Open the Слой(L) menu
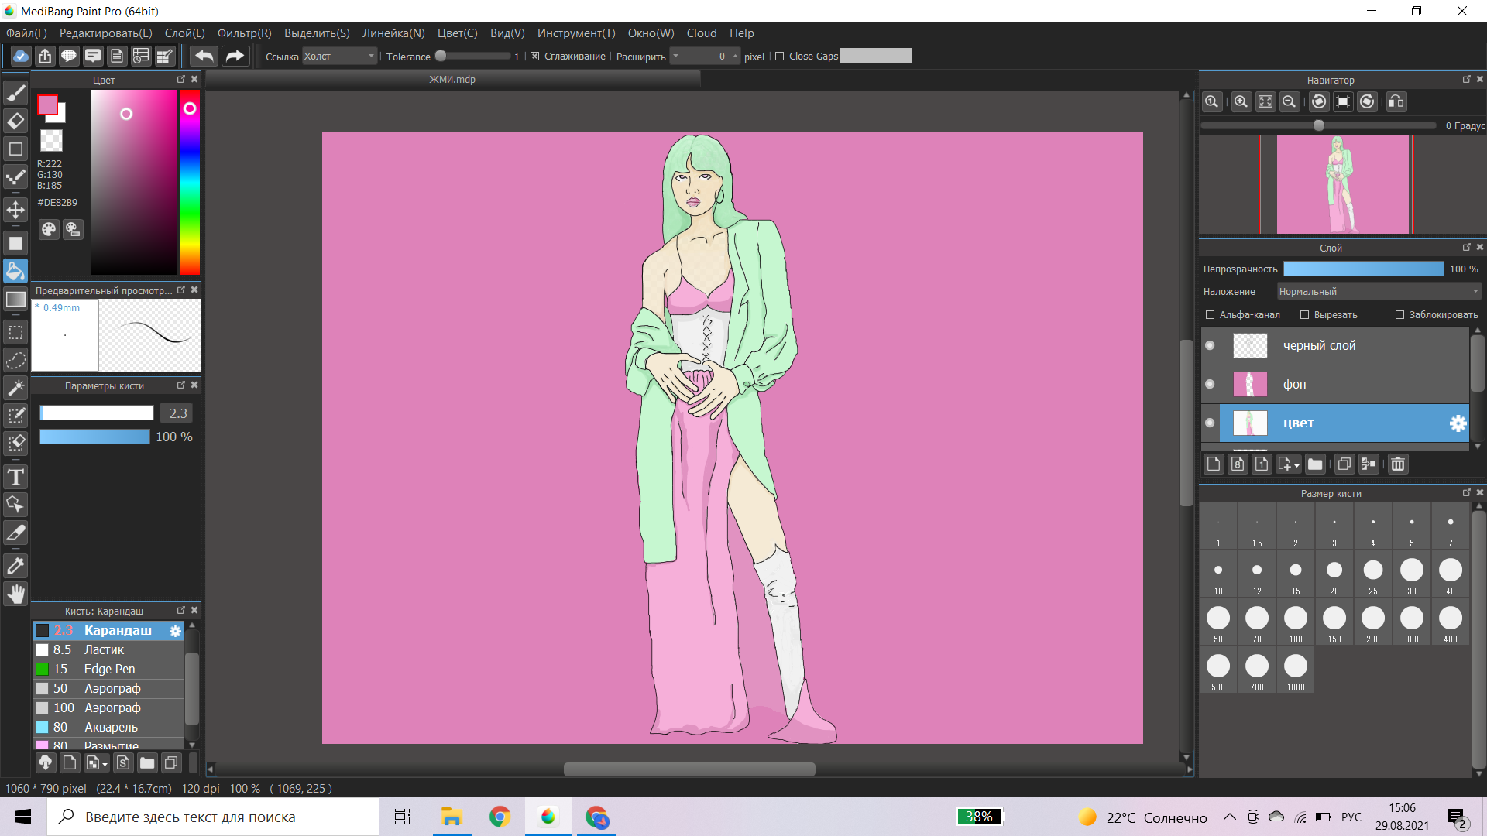Image resolution: width=1487 pixels, height=836 pixels. click(x=184, y=33)
